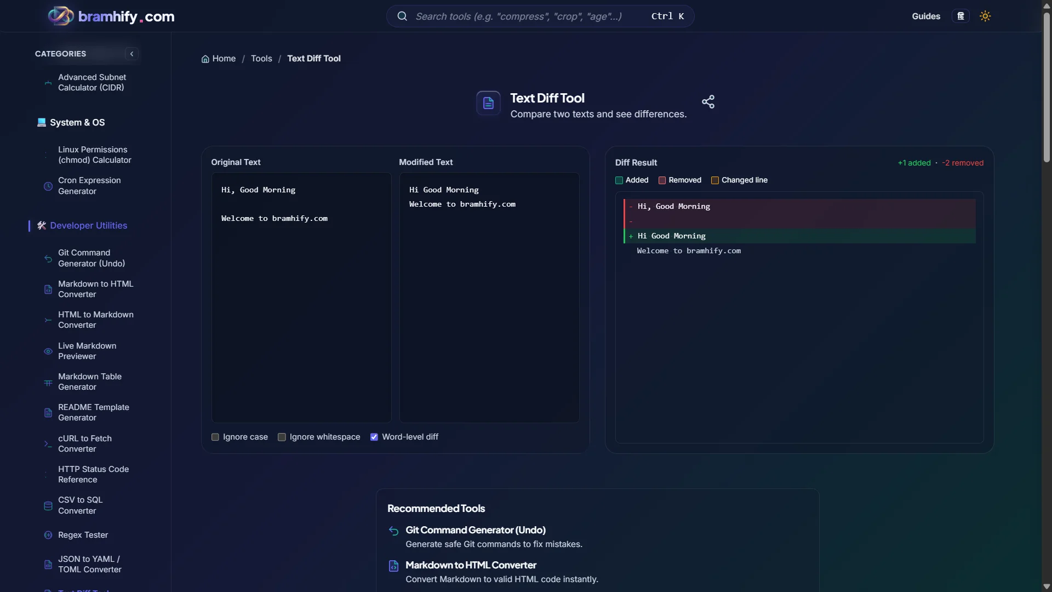Open JSON to YAML / TOML Converter

[x=90, y=564]
